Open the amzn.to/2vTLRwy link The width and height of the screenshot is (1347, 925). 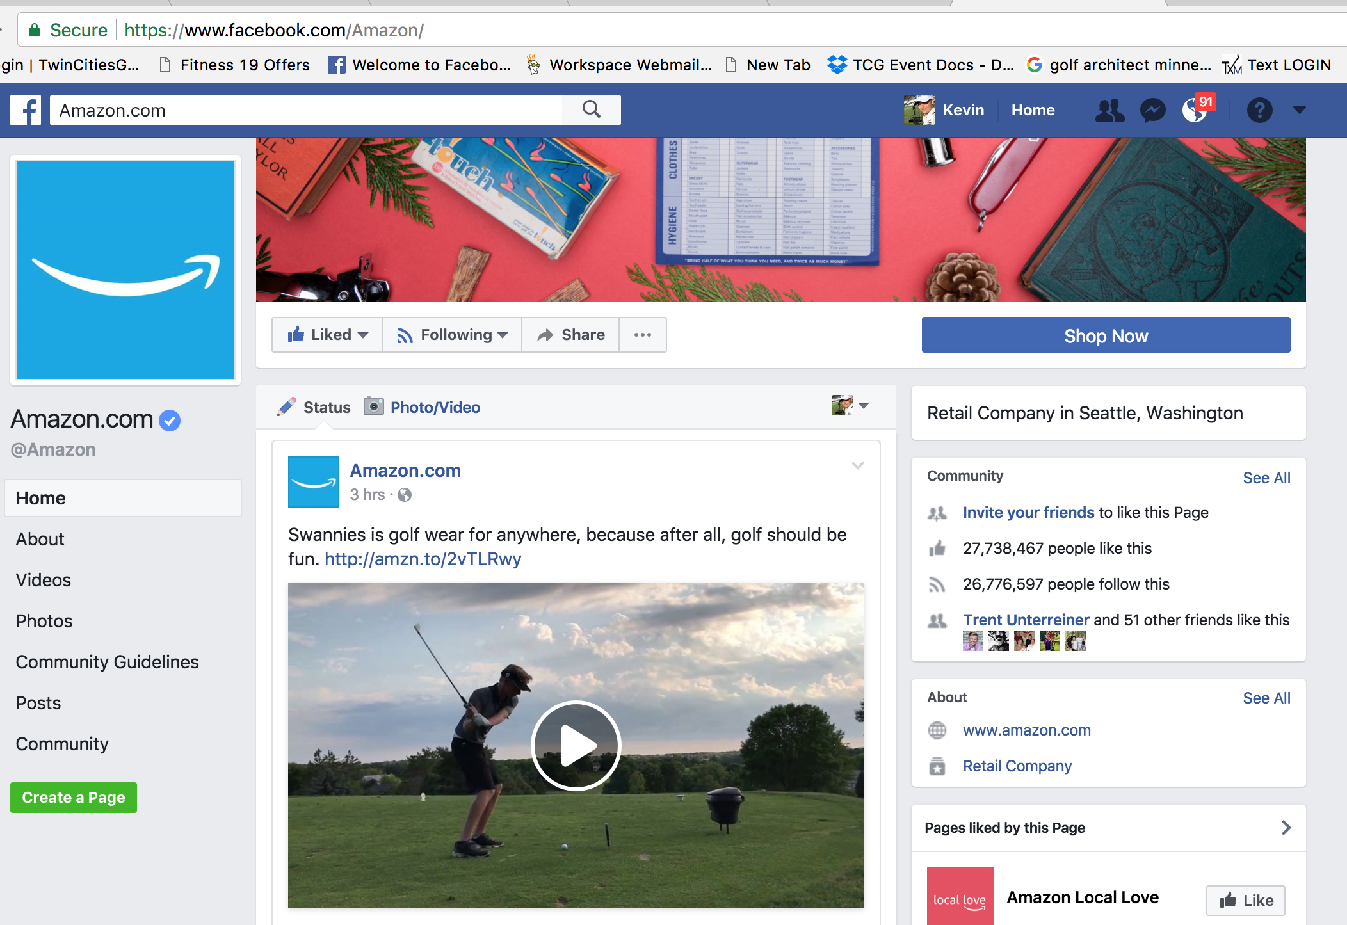423,559
